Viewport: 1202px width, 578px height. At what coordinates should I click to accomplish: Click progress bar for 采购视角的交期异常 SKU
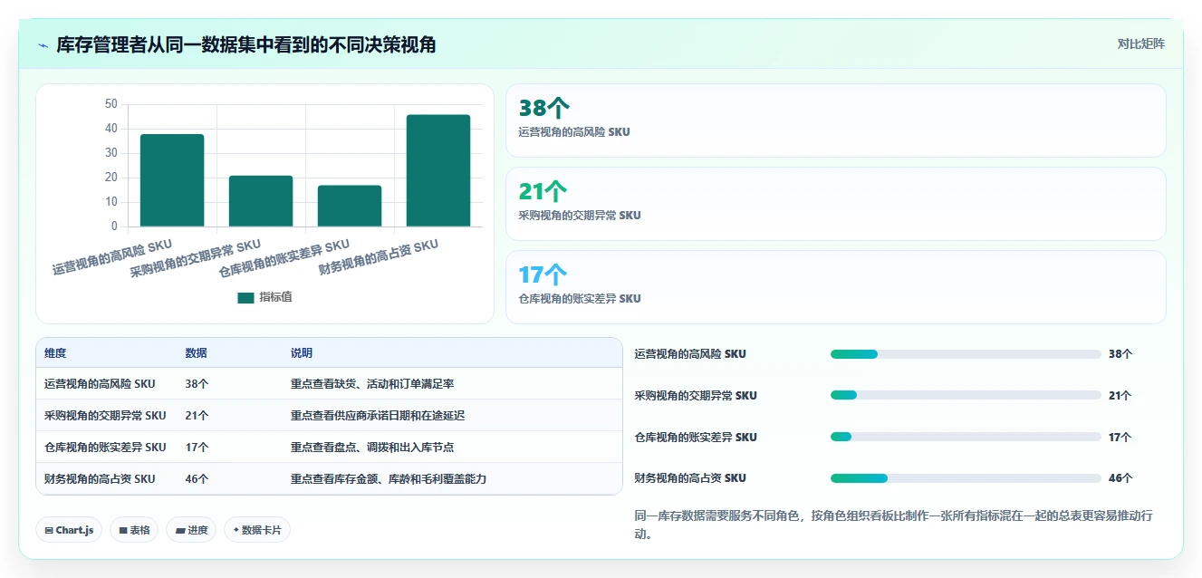pos(966,396)
